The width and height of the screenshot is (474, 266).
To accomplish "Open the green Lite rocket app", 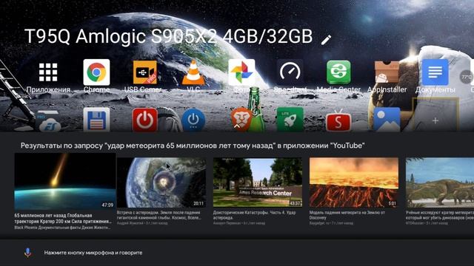I will [290, 120].
